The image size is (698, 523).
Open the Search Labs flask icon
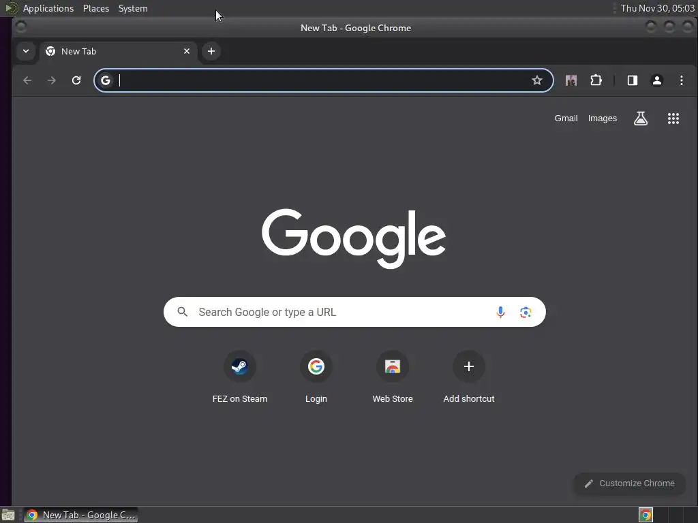(641, 118)
